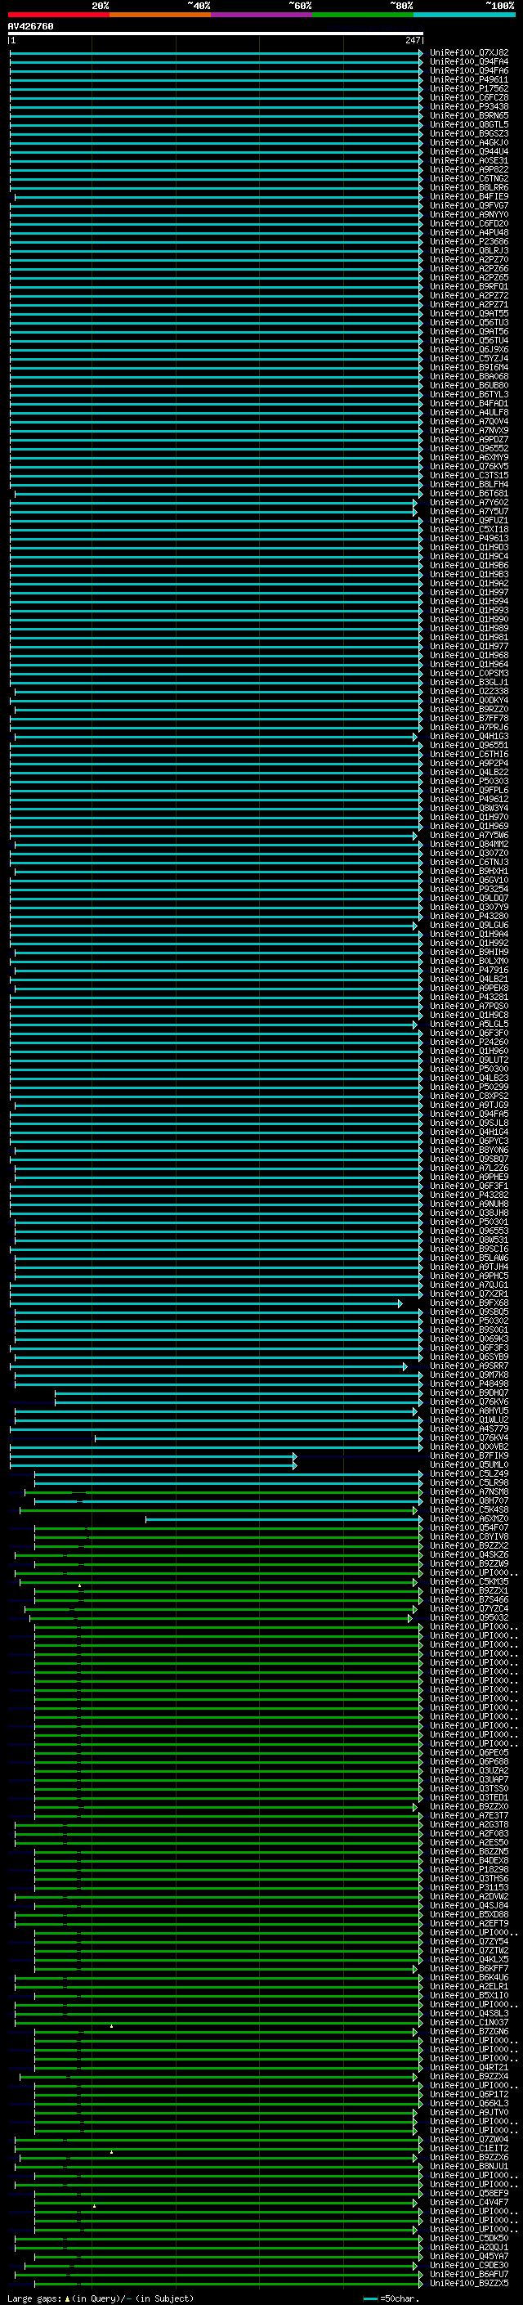Select the UniRef100_A7NSM8 label
The height and width of the screenshot is (2305, 523).
click(x=469, y=1492)
